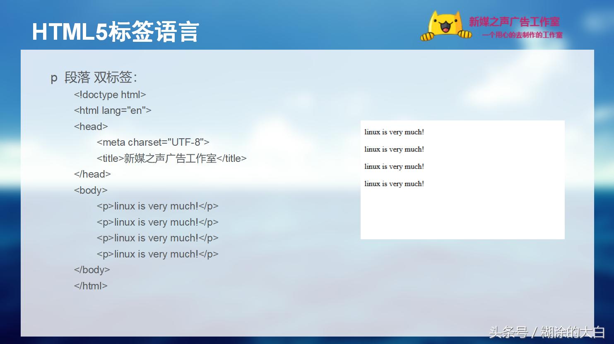Click the 糊涂的大白 author name text

pyautogui.click(x=575, y=332)
